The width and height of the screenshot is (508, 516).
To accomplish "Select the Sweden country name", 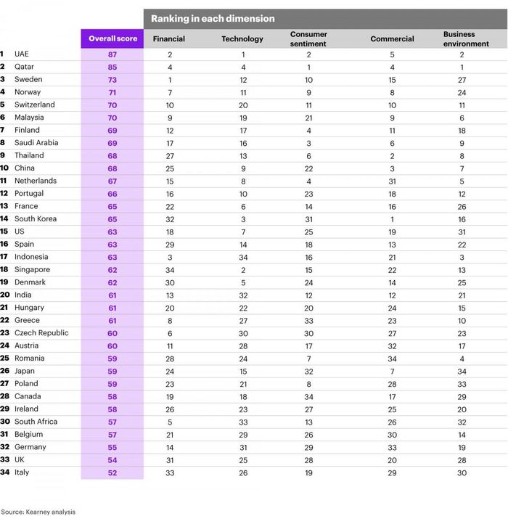I will pos(28,79).
